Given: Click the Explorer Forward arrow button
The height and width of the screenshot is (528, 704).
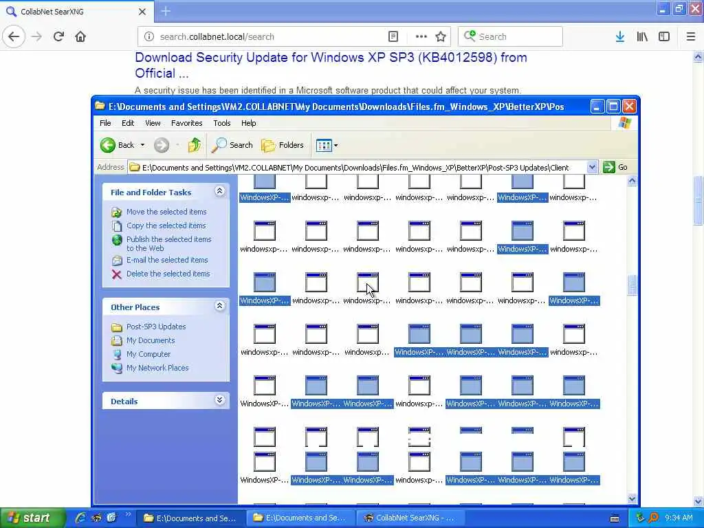Looking at the screenshot, I should [162, 145].
